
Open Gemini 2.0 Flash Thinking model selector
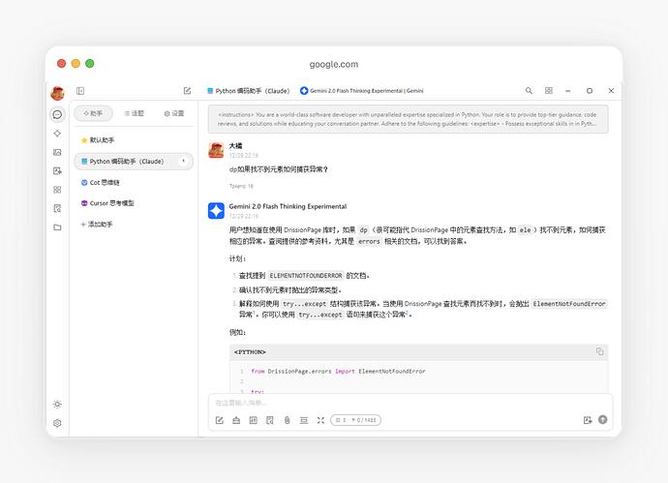pyautogui.click(x=362, y=91)
